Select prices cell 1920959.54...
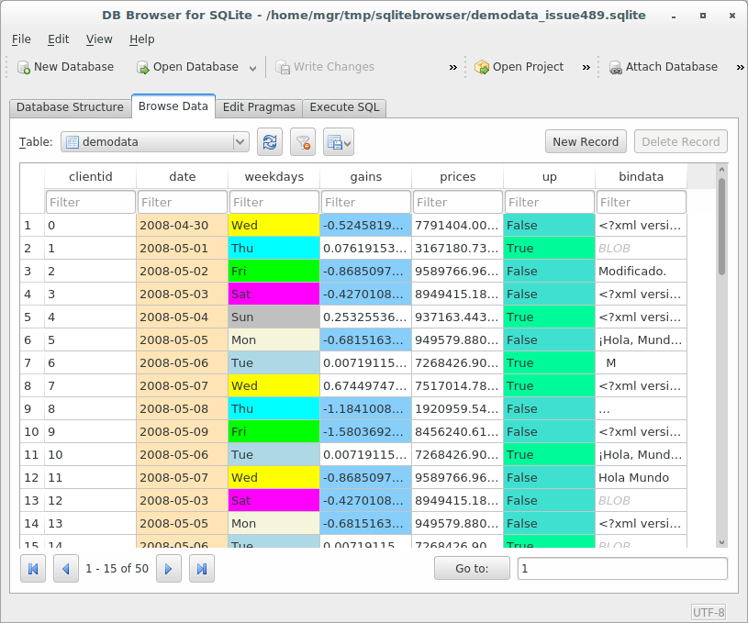The height and width of the screenshot is (623, 748). (457, 409)
